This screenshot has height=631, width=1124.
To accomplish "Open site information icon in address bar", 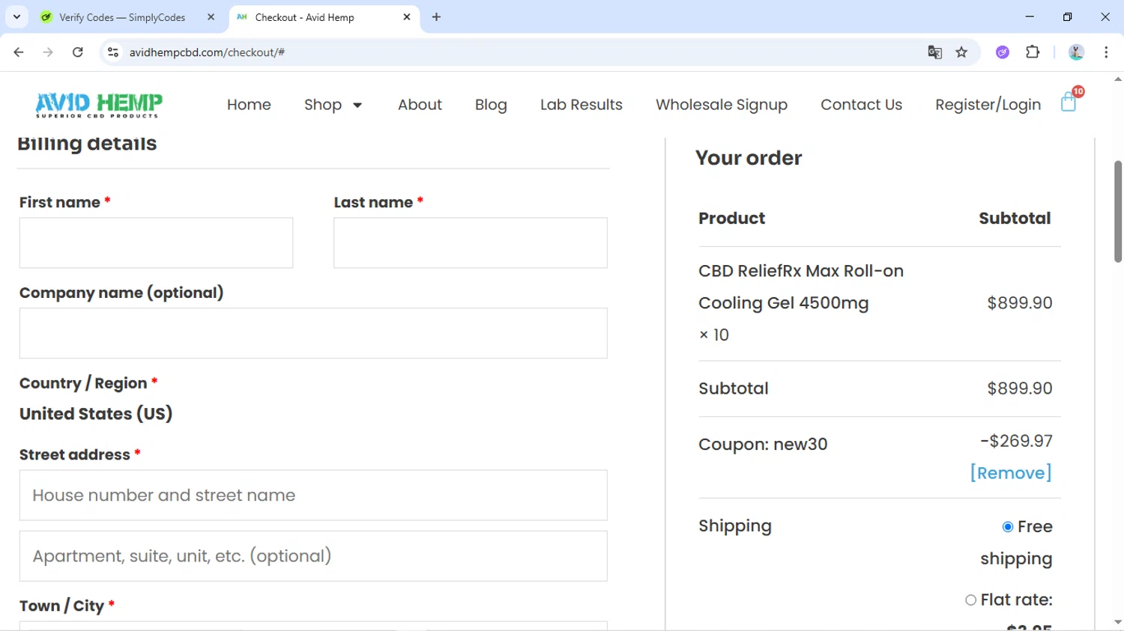I will 113,52.
